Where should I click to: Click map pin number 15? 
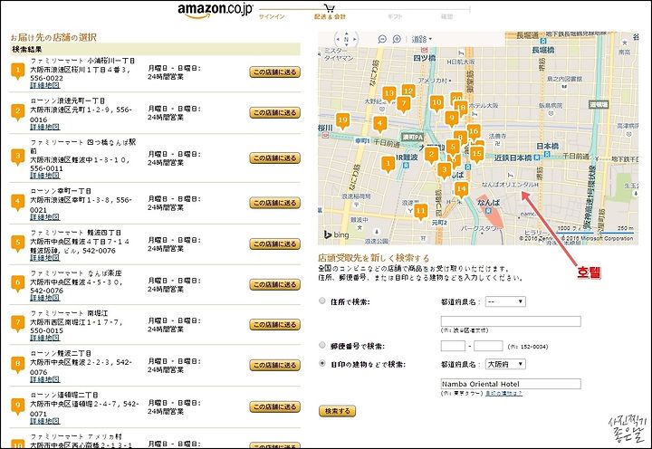tap(477, 154)
